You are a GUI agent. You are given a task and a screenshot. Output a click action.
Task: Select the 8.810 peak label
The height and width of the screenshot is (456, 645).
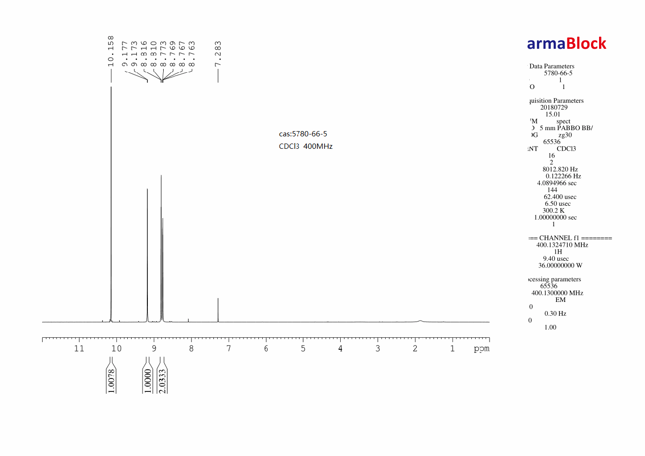[x=154, y=54]
